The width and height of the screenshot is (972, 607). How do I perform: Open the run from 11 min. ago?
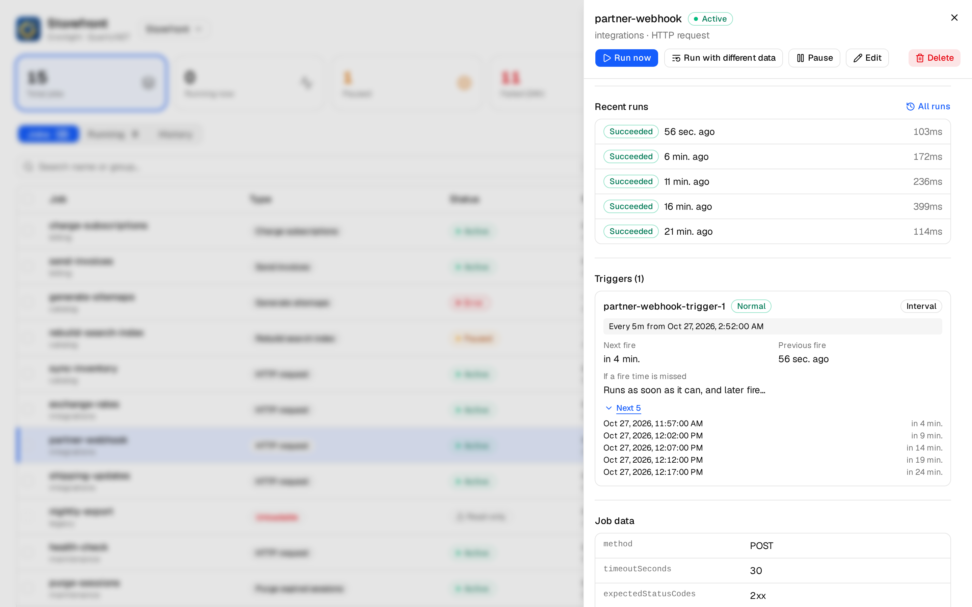pos(773,181)
